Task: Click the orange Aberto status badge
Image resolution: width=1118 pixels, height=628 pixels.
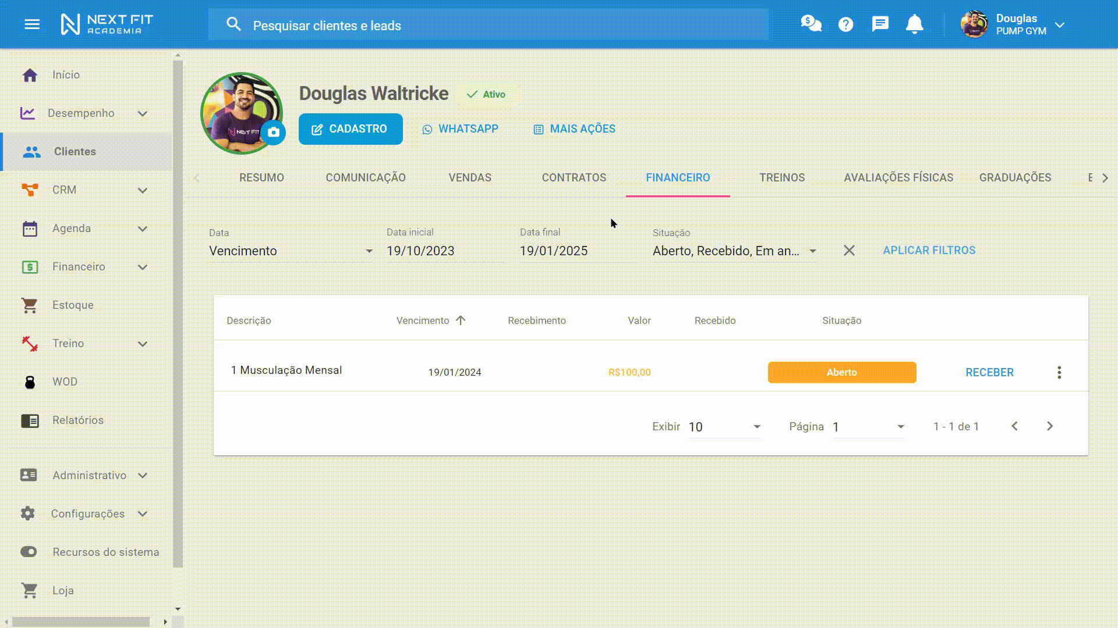Action: pos(841,373)
